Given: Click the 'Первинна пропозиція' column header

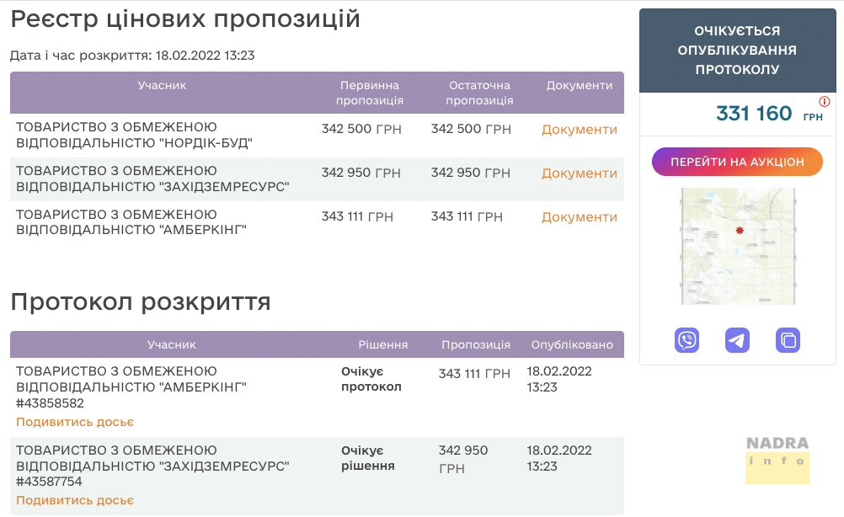Looking at the screenshot, I should point(369,93).
